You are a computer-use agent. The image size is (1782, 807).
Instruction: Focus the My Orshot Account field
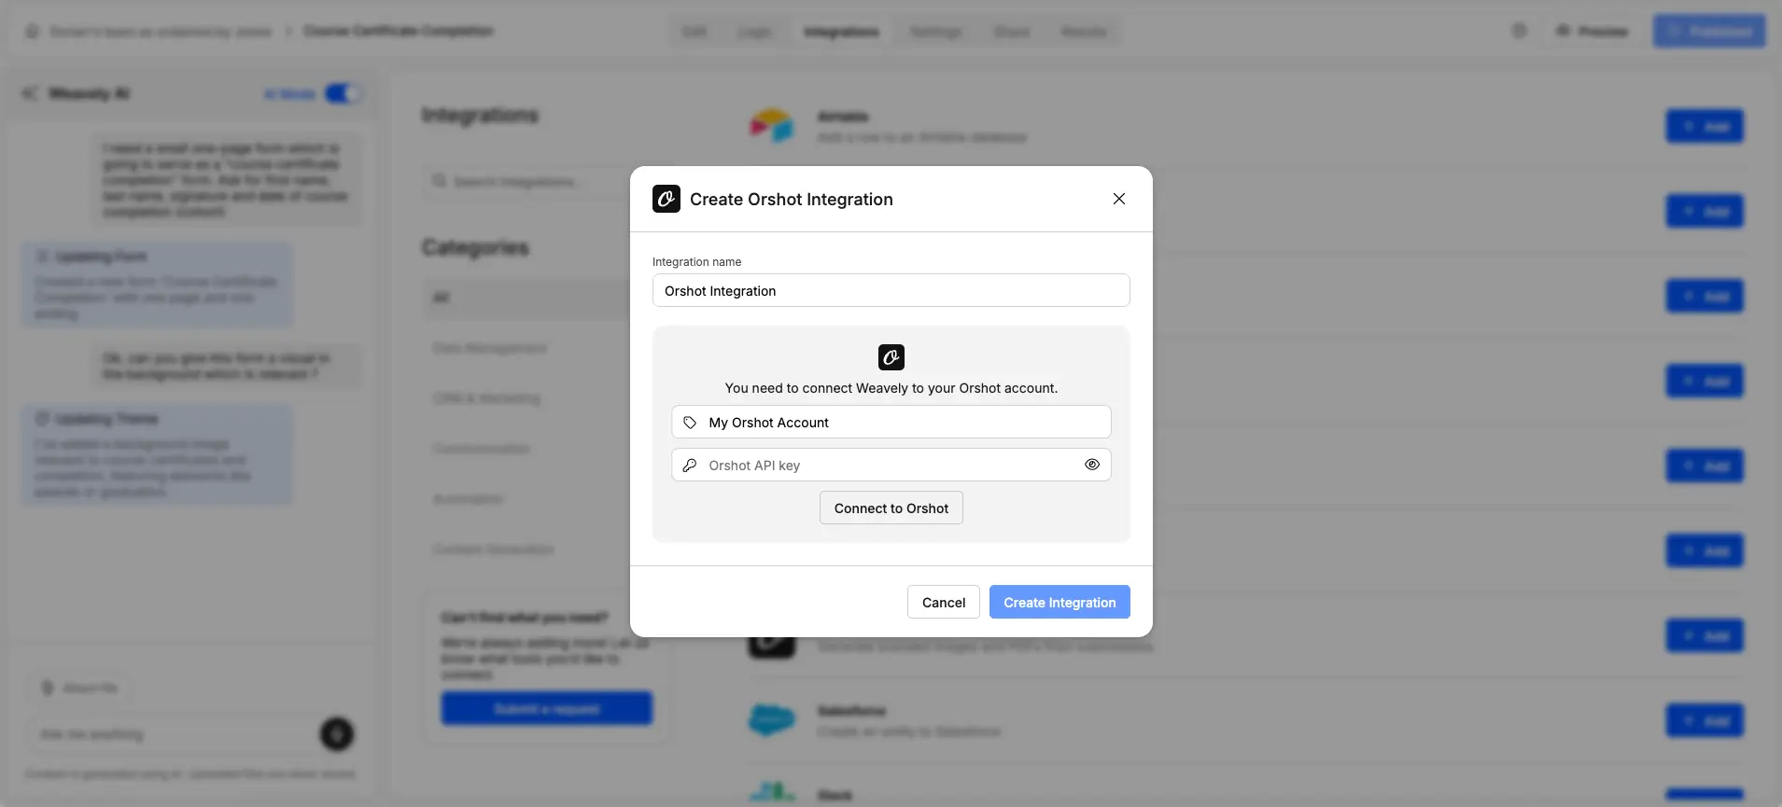pos(891,422)
